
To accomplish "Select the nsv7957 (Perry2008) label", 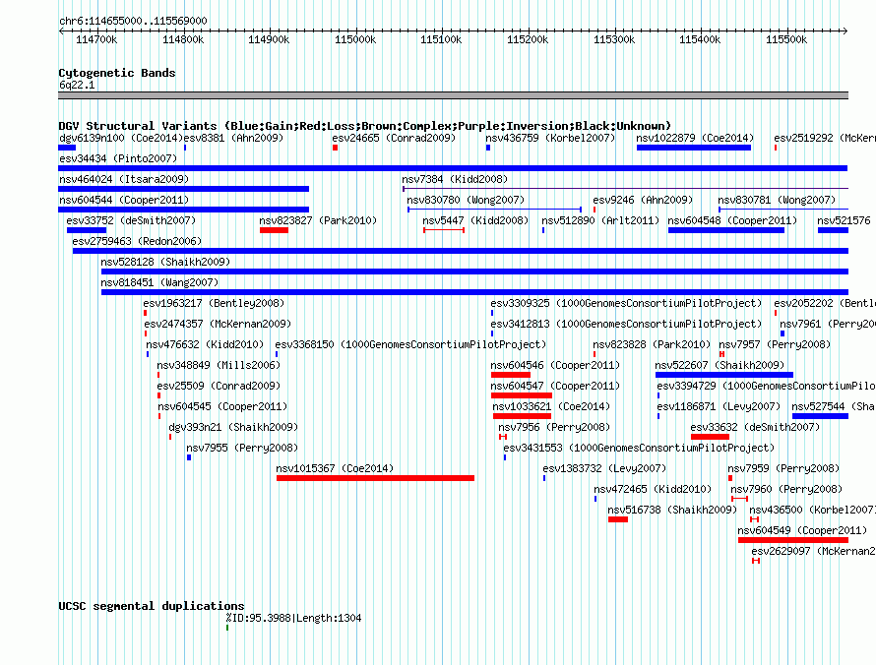I will pyautogui.click(x=775, y=344).
